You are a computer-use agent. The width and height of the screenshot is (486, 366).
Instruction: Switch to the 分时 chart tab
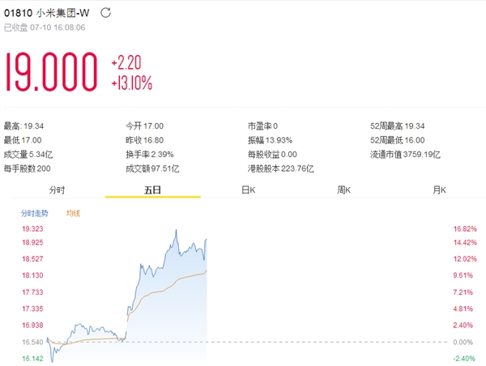pos(56,189)
